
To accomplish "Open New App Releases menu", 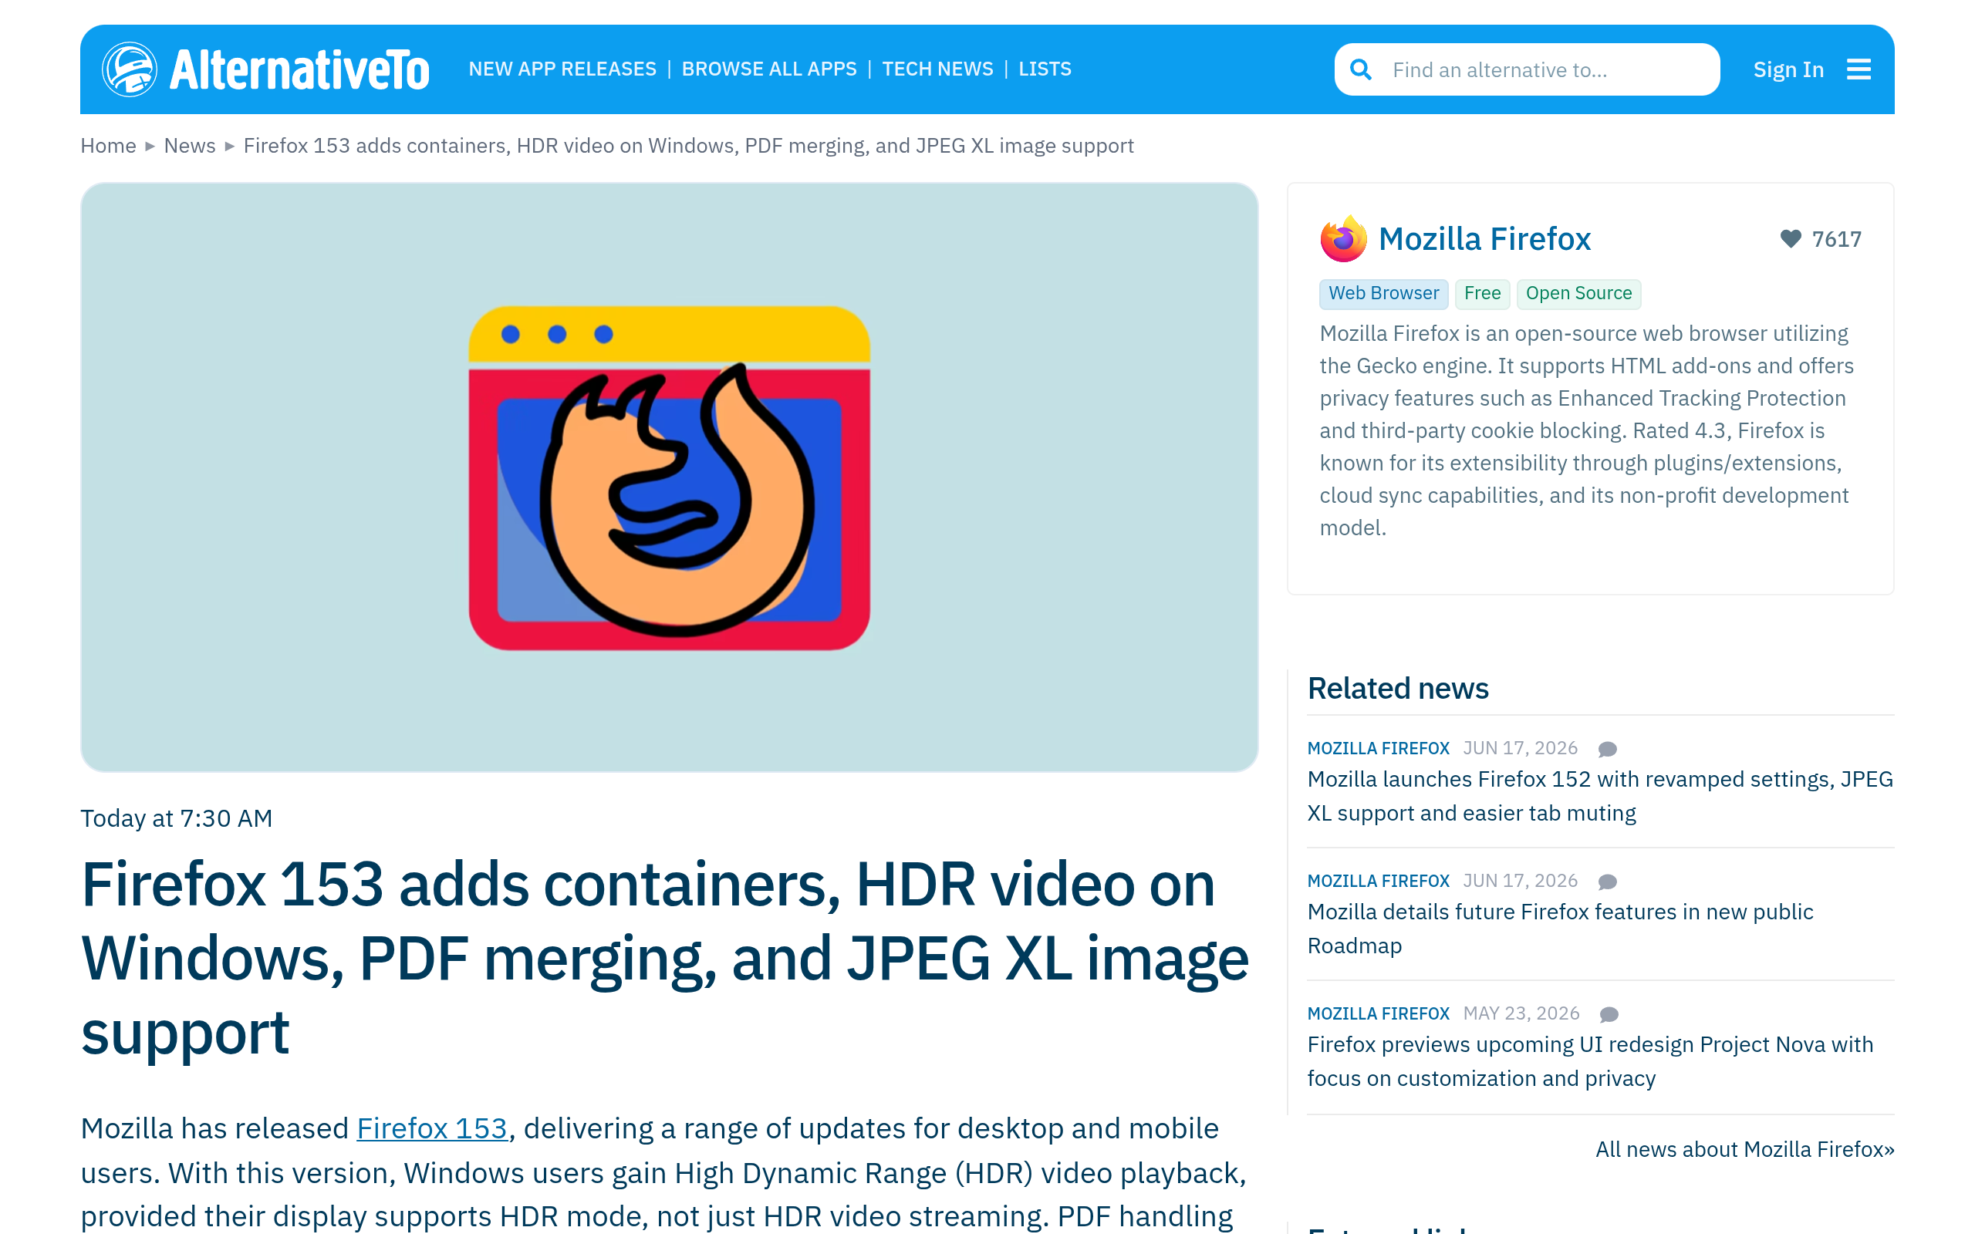I will (x=562, y=69).
